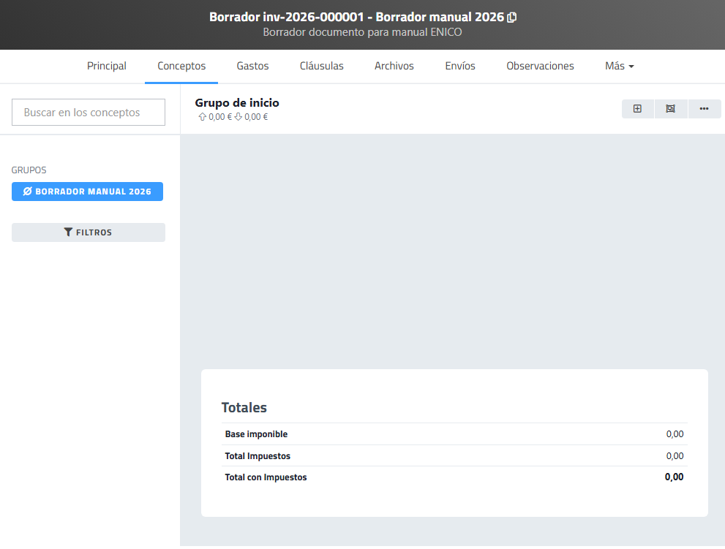Click the up arrow icon under Grupo de inicio
The image size is (725, 549).
(x=203, y=117)
